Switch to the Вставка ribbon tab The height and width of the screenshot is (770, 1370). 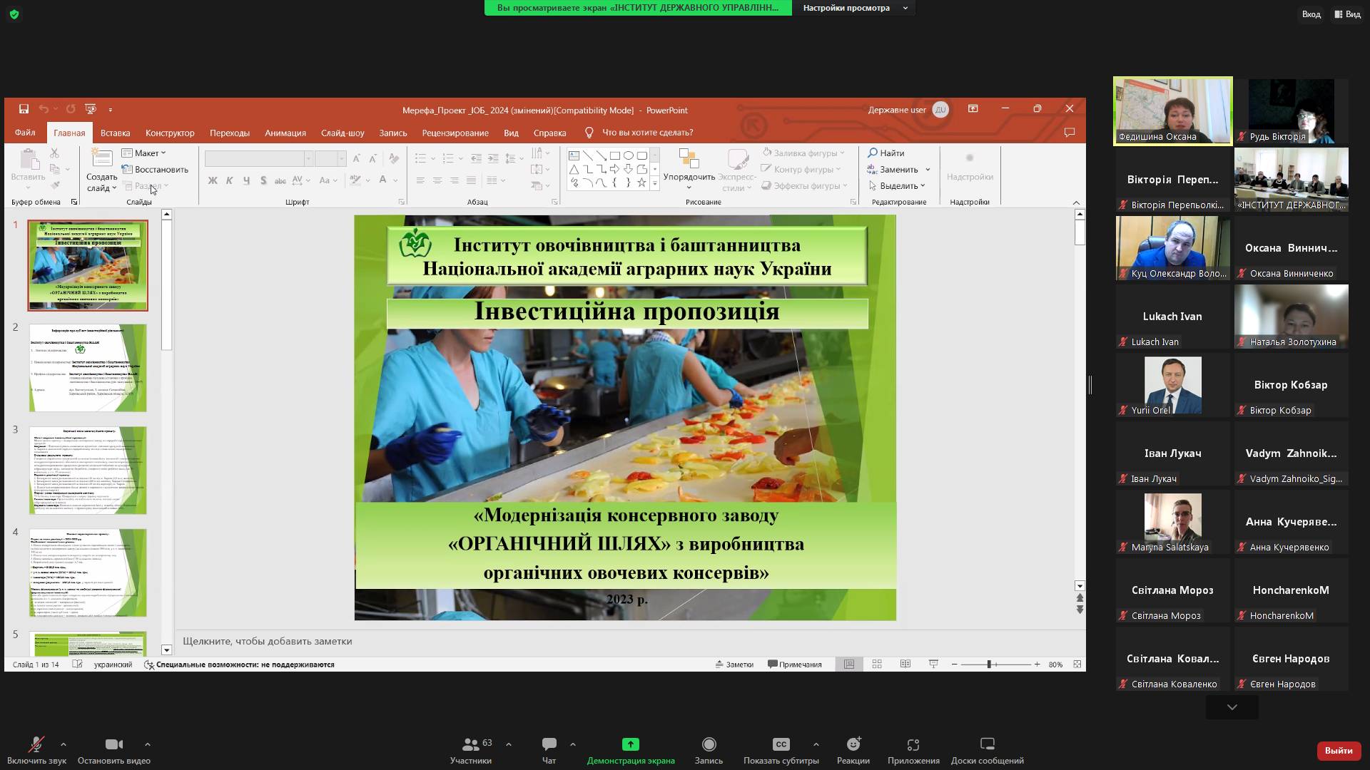pos(115,133)
